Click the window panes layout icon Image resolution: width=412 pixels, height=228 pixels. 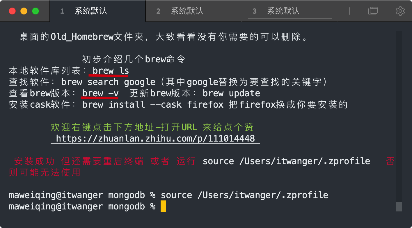click(373, 11)
